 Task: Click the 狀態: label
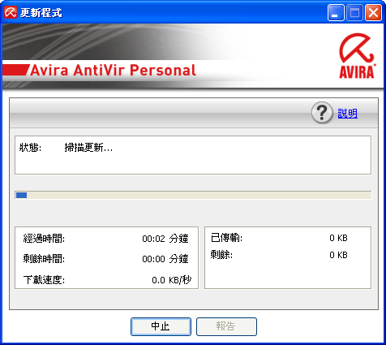pyautogui.click(x=30, y=148)
